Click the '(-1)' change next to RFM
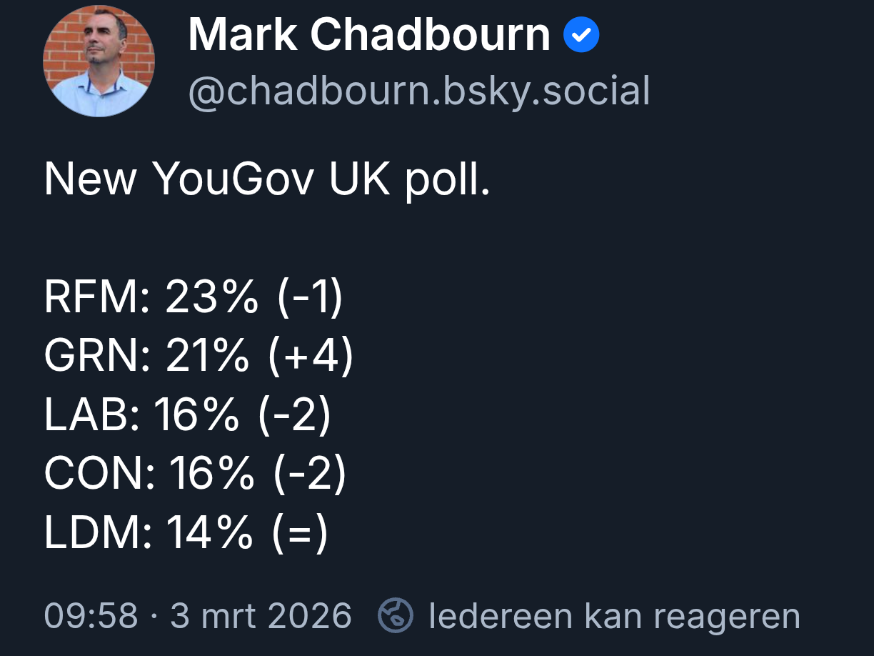874x656 pixels. pos(310,297)
